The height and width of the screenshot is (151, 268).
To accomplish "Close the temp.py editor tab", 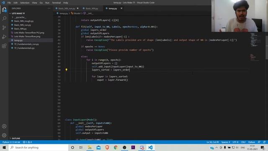I will pos(121,8).
